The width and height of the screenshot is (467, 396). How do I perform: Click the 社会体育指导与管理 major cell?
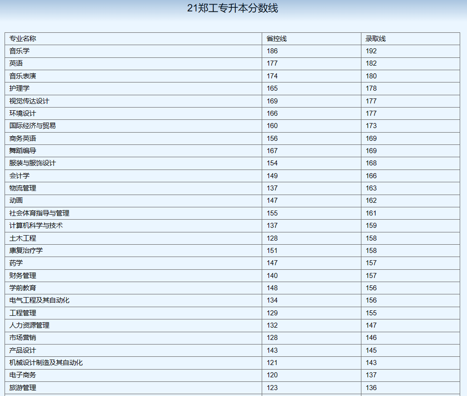coord(133,213)
